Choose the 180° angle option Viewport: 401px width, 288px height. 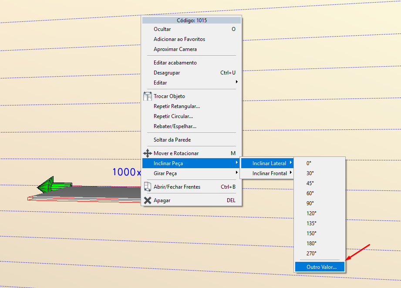coord(311,244)
